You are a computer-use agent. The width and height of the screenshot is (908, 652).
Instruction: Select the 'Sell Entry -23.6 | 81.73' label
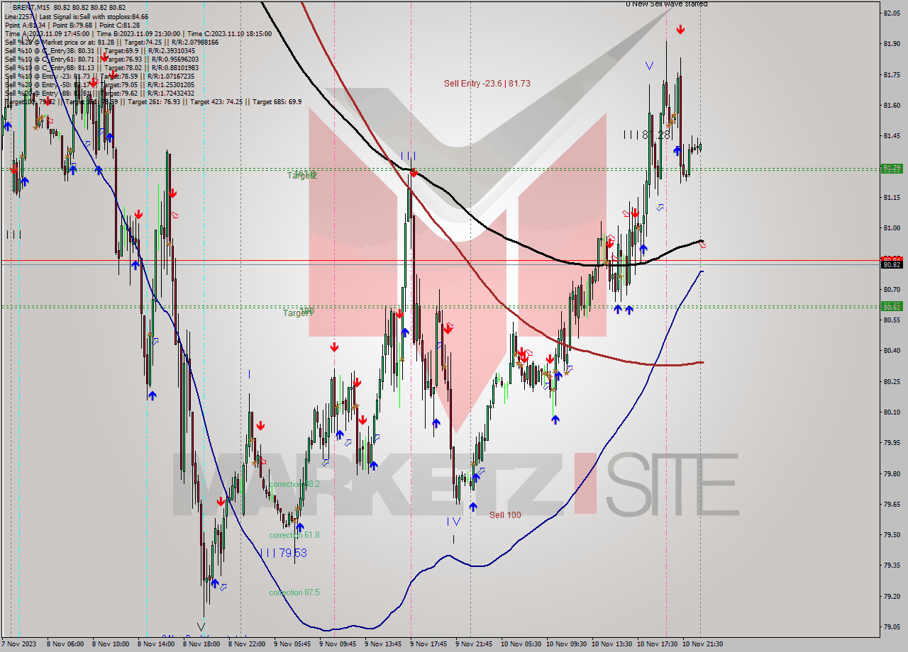[487, 84]
